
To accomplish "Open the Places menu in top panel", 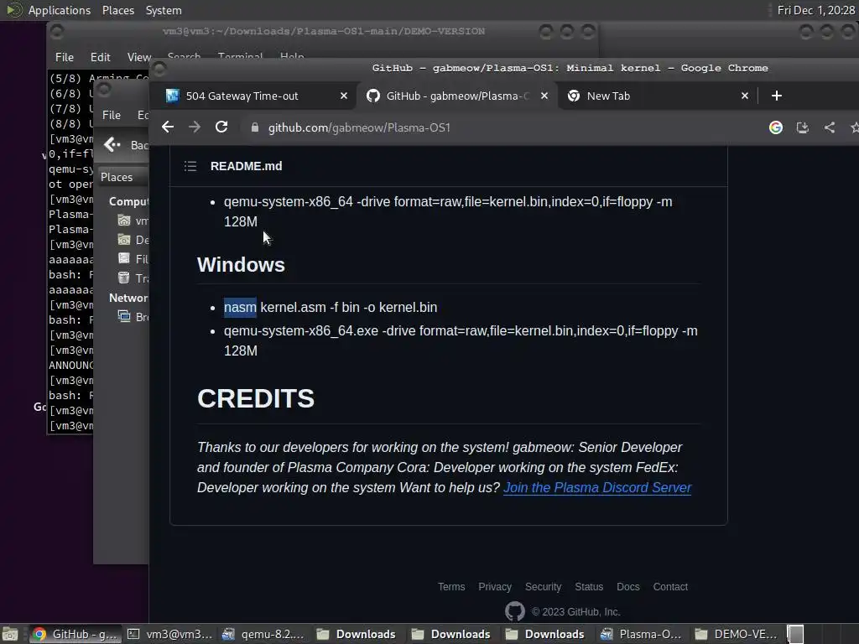I will point(117,10).
